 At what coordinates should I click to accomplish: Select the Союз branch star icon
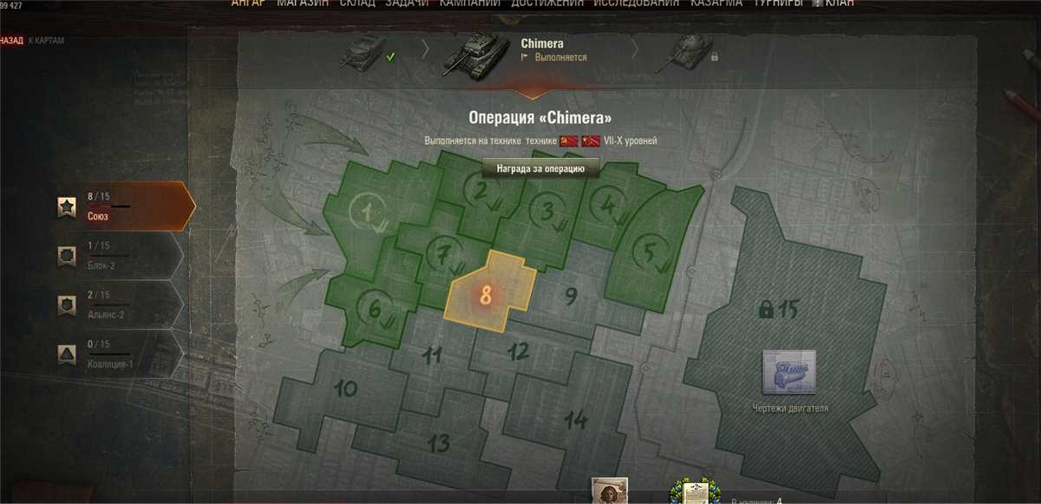pyautogui.click(x=67, y=206)
